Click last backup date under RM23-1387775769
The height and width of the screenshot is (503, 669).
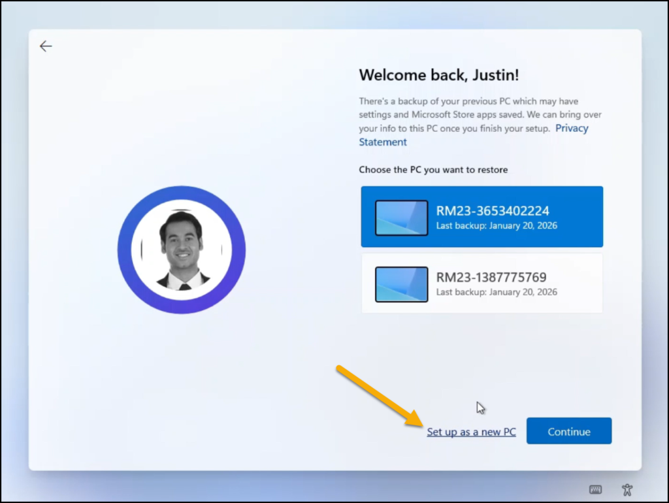pos(497,292)
